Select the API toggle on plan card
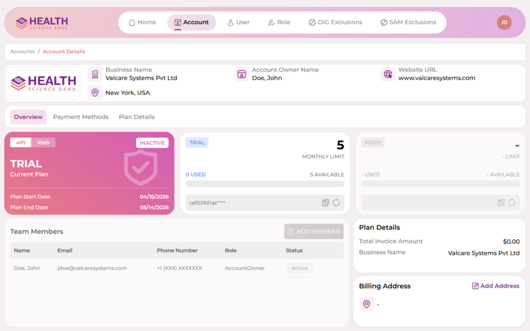The image size is (530, 331). (x=21, y=143)
